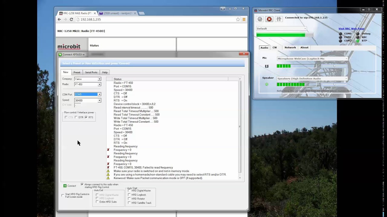The height and width of the screenshot is (217, 387).
Task: Click the green Speaker icon in RRC Client
Action: tap(267, 84)
